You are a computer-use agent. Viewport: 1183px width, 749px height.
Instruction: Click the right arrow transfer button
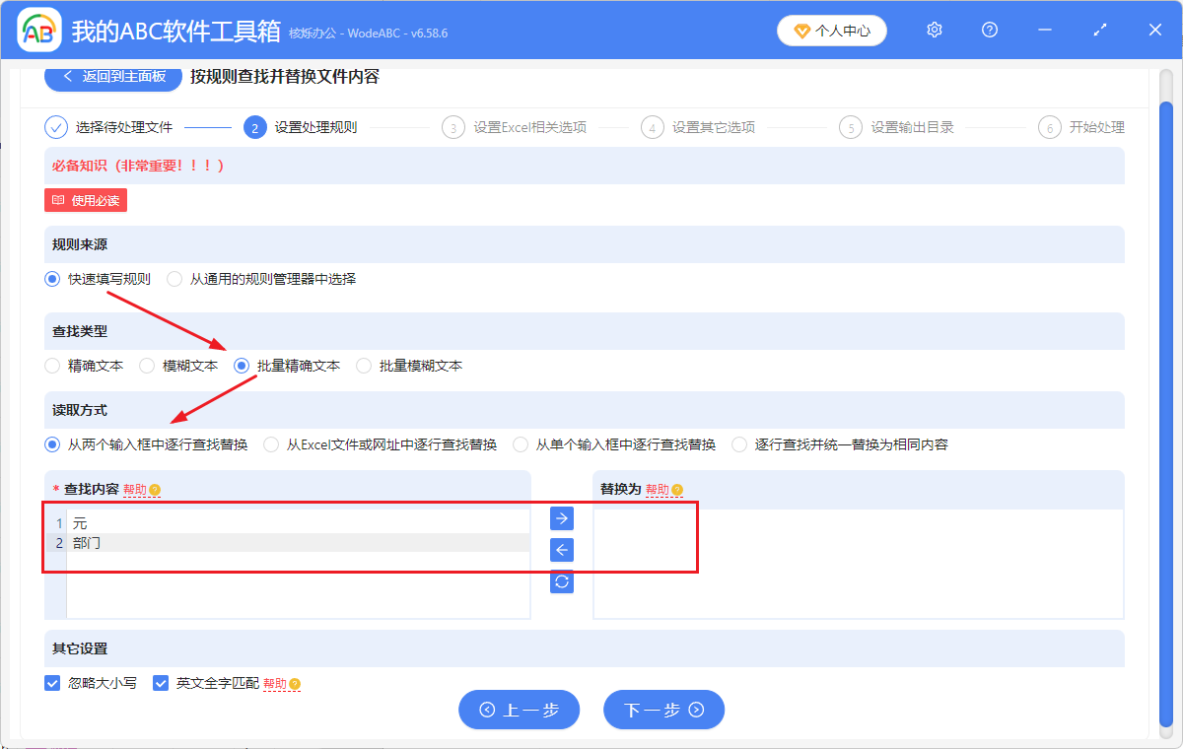point(561,517)
